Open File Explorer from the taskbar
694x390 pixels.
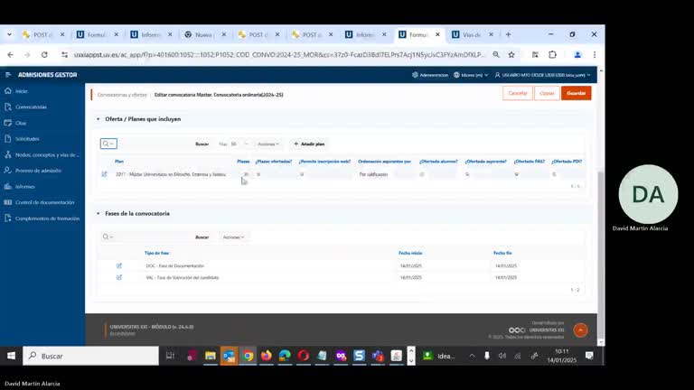pos(211,356)
